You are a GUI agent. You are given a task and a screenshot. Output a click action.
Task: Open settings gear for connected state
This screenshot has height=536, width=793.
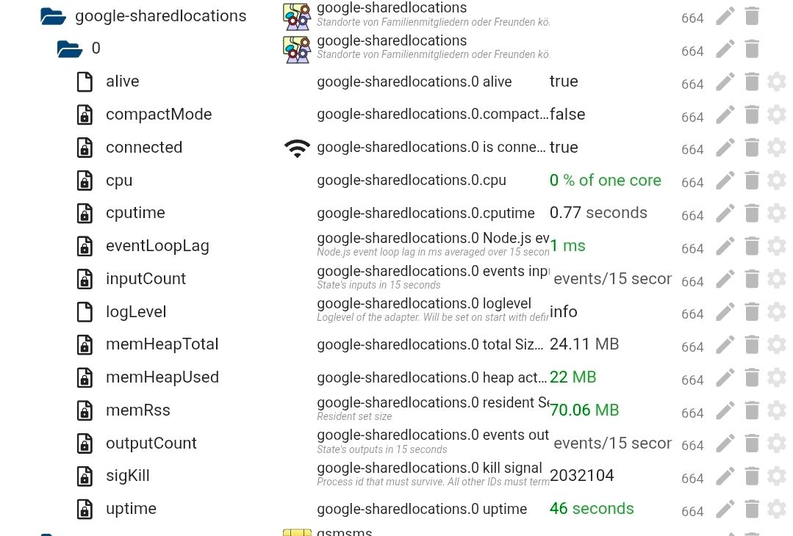777,148
